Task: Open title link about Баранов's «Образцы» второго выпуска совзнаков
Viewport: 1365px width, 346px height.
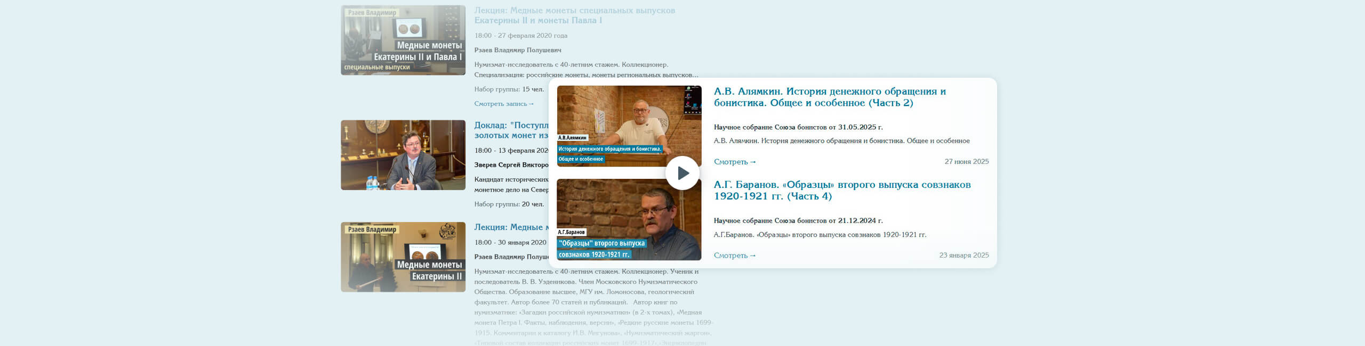Action: click(x=842, y=191)
